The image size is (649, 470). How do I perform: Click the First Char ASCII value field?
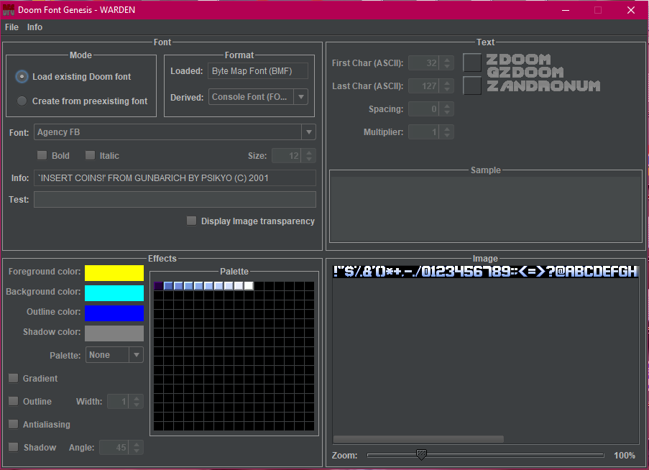click(424, 63)
